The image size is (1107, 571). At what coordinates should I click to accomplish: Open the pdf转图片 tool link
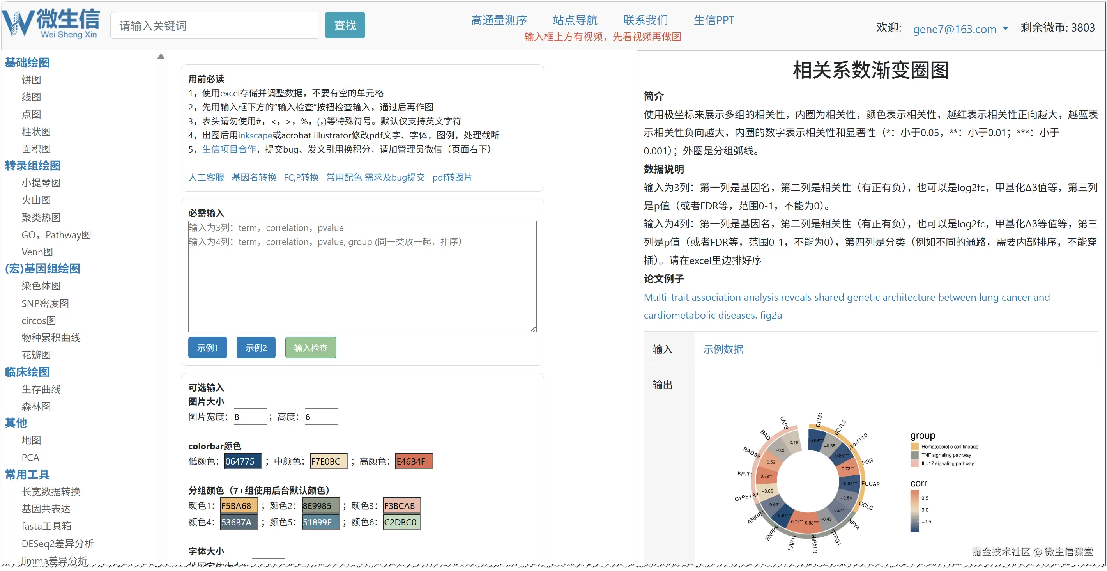pos(452,177)
